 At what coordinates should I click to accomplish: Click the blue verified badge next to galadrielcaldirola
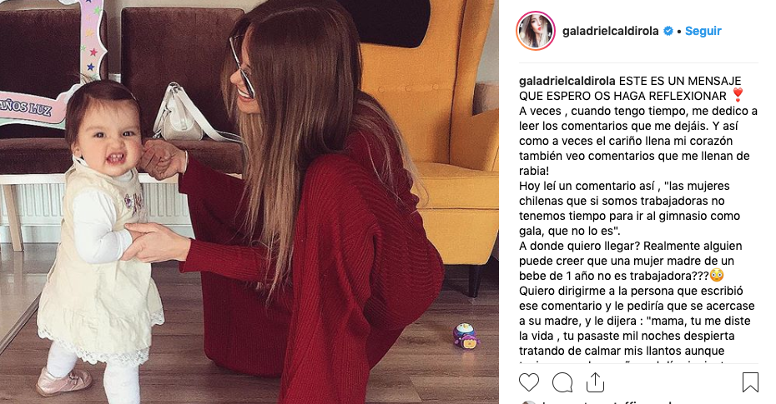(668, 31)
